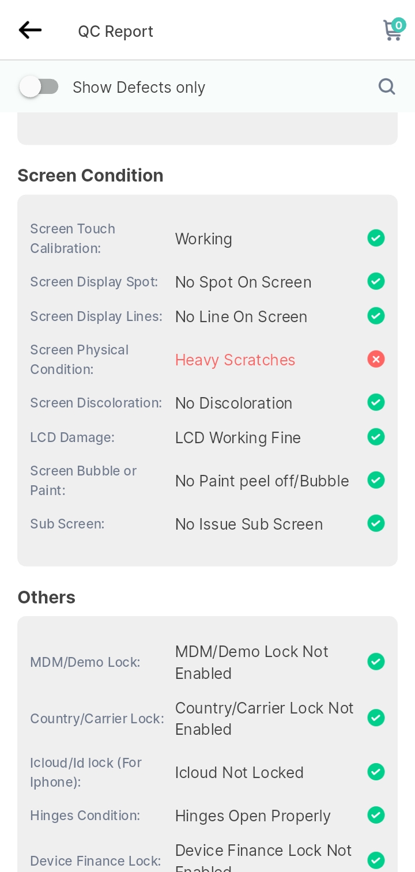Tap green check for Icloud Not Locked
Image resolution: width=415 pixels, height=872 pixels.
coord(376,772)
